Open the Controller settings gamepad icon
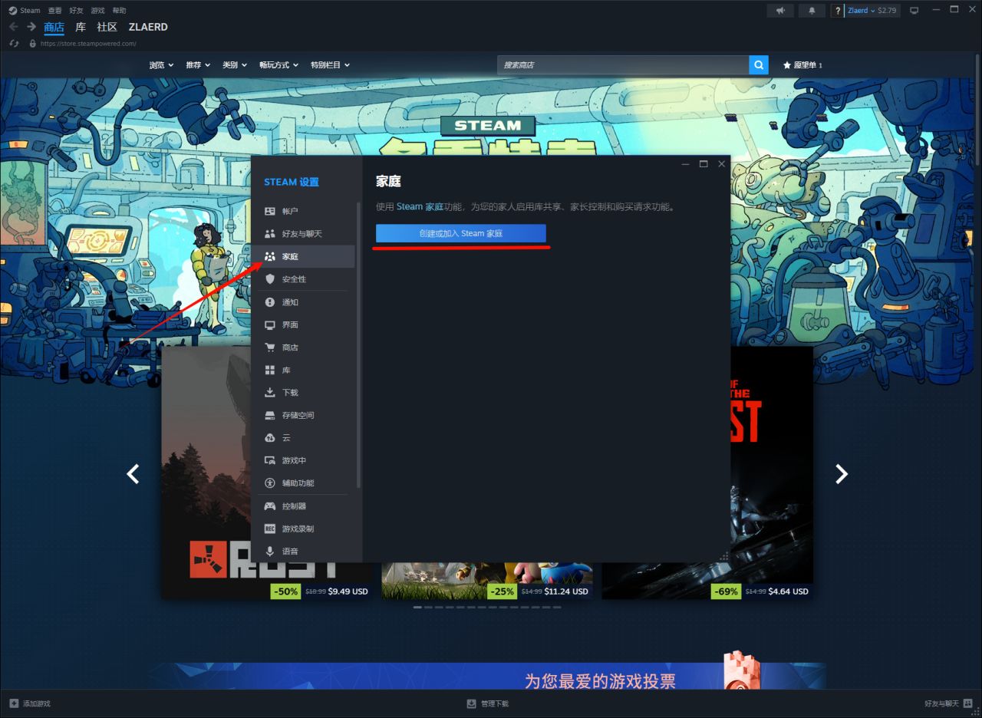The width and height of the screenshot is (982, 718). (x=270, y=506)
